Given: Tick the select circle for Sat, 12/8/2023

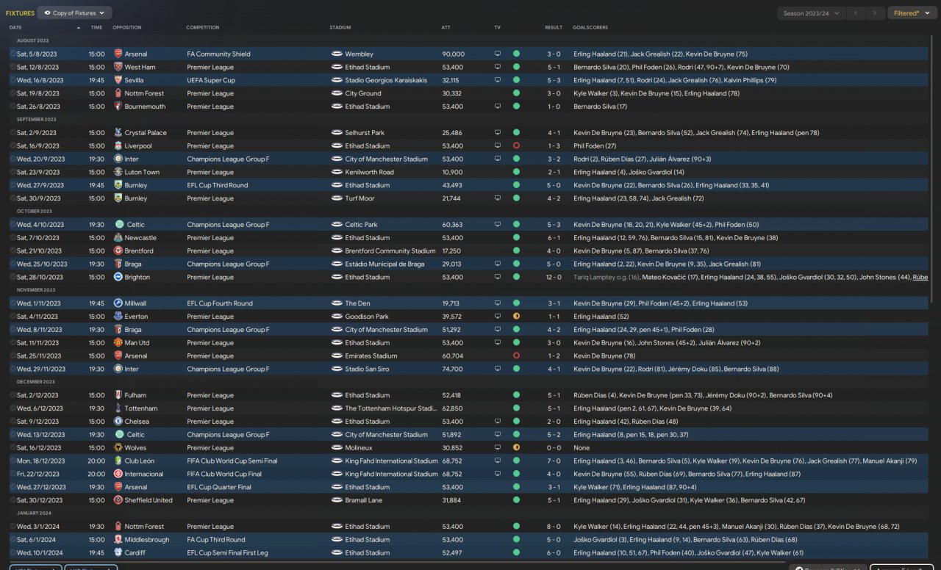Looking at the screenshot, I should pyautogui.click(x=12, y=67).
